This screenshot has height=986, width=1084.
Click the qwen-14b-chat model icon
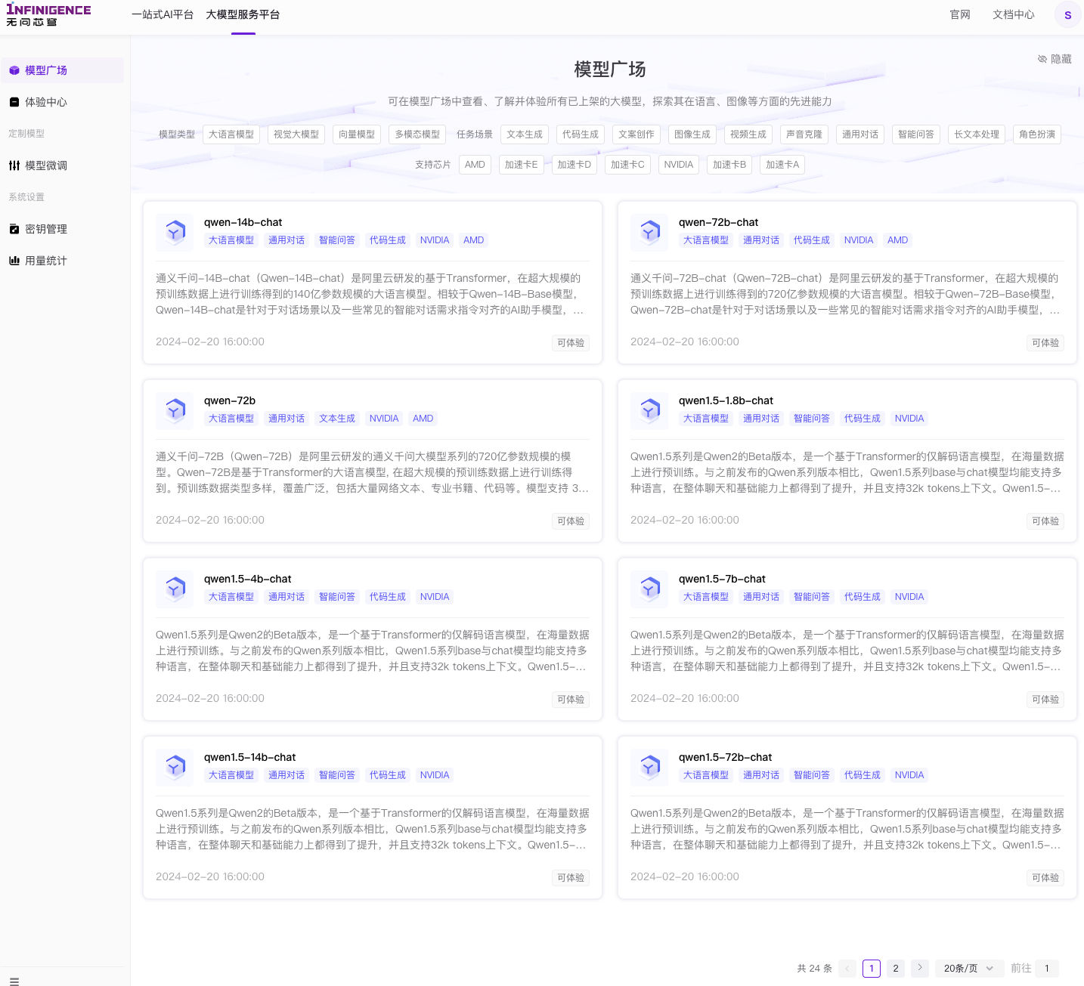[x=175, y=232]
